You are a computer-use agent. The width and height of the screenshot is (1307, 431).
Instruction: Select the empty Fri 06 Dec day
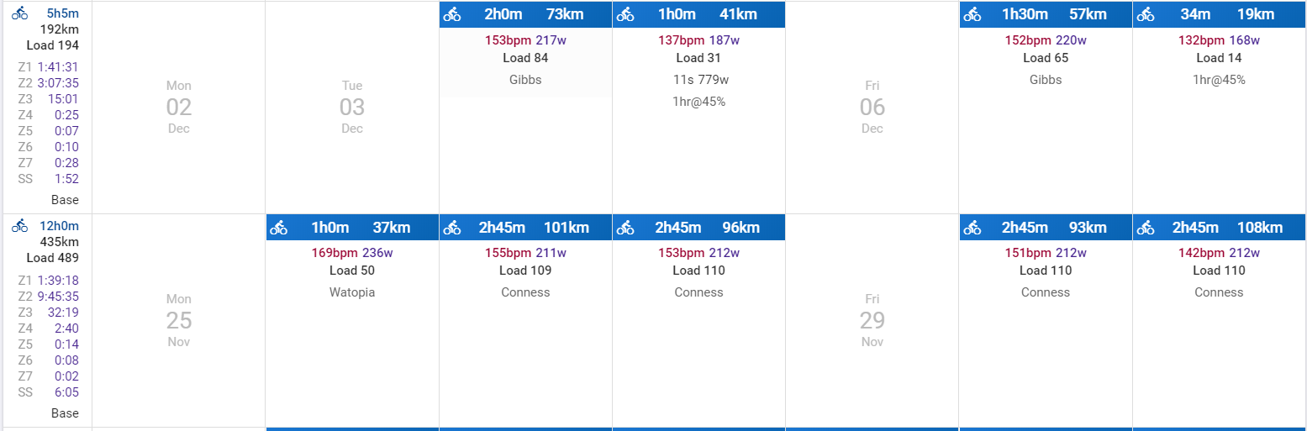pyautogui.click(x=872, y=107)
